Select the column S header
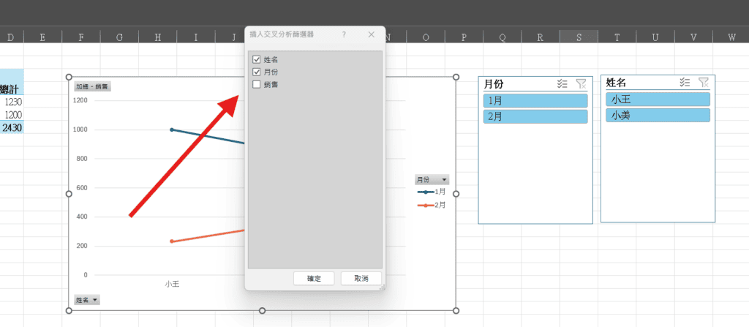This screenshot has width=749, height=327. pos(579,37)
